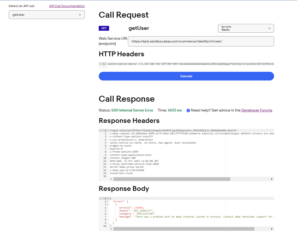The image size is (297, 251).
Task: Click right arrow of Response Body scrollbar
Action: pos(272,229)
